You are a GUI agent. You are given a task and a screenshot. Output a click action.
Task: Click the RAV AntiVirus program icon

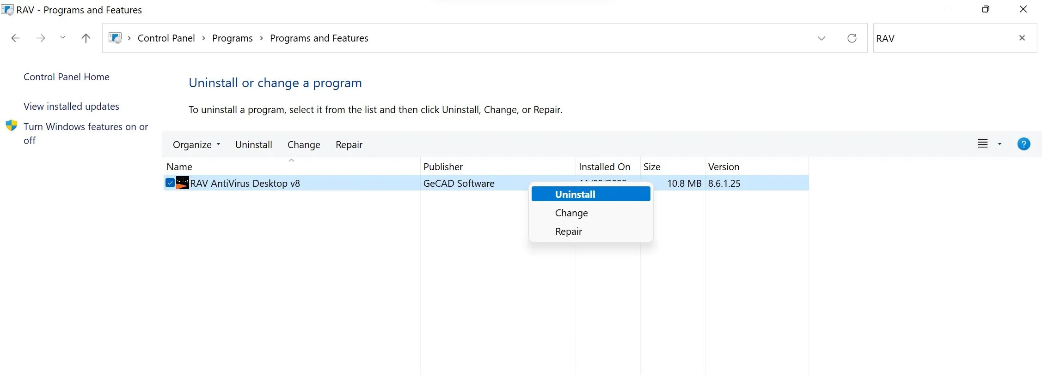tap(183, 183)
